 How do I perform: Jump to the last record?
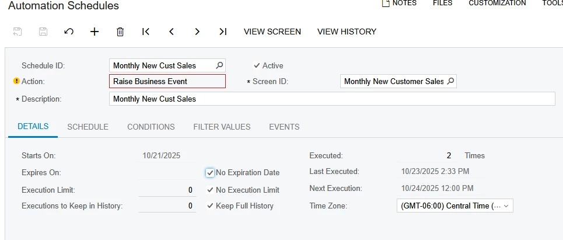click(x=223, y=32)
